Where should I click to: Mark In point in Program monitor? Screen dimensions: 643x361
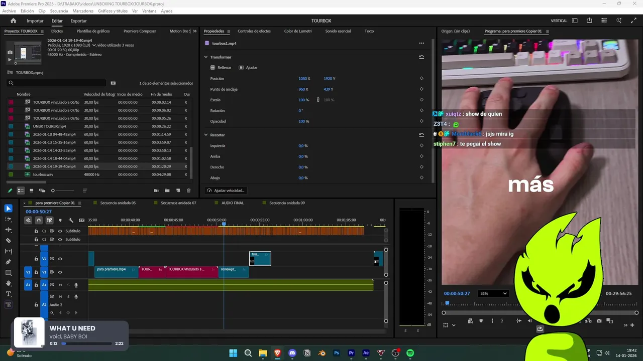[x=492, y=321]
